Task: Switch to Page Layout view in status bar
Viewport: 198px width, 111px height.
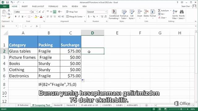Action: [160, 109]
